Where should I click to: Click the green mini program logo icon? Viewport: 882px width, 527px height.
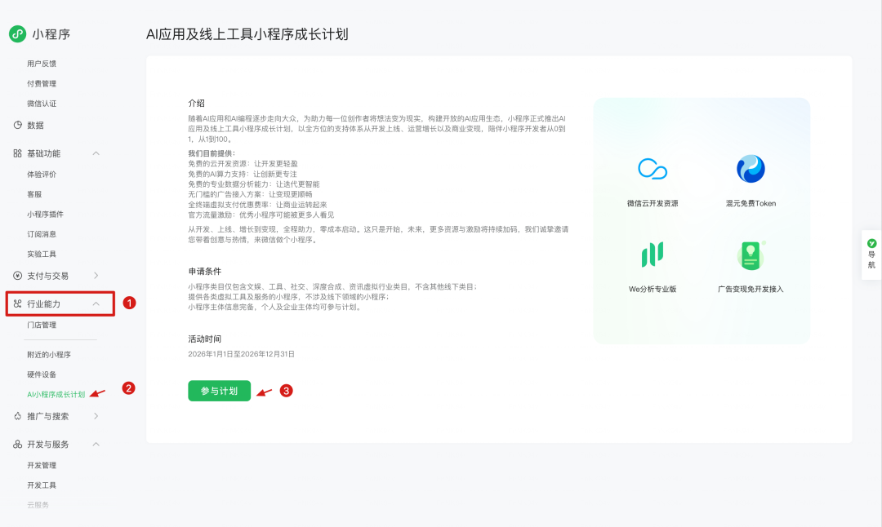(17, 33)
